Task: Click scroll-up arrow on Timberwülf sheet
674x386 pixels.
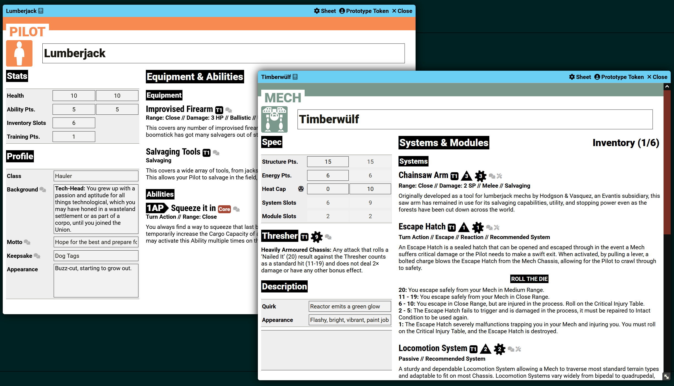Action: pos(667,87)
